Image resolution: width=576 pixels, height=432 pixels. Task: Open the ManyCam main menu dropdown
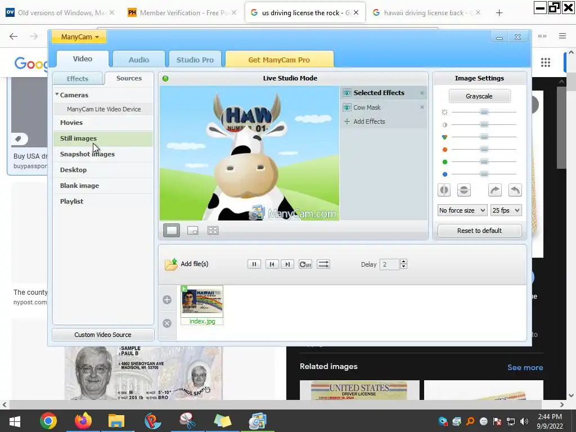79,37
